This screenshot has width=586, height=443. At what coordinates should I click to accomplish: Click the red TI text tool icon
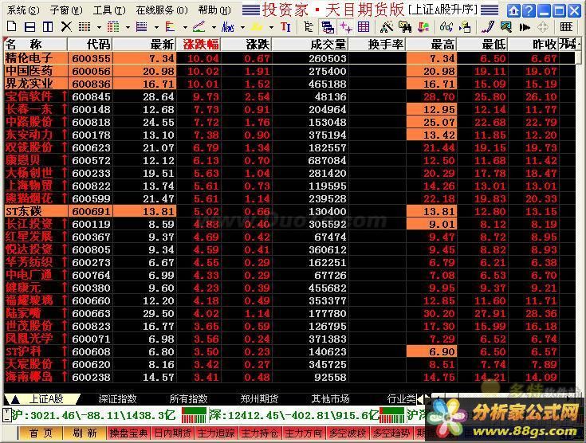click(285, 27)
